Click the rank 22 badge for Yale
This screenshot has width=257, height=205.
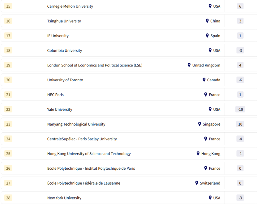[x=8, y=109]
